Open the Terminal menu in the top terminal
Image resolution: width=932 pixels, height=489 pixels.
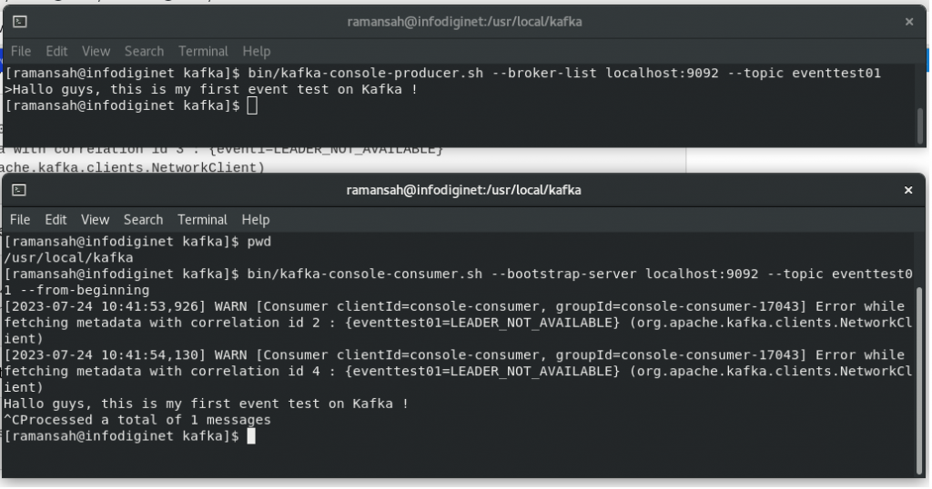pos(203,52)
